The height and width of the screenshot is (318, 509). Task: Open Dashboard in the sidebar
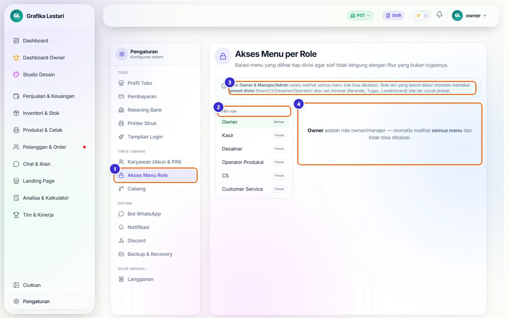49,41
